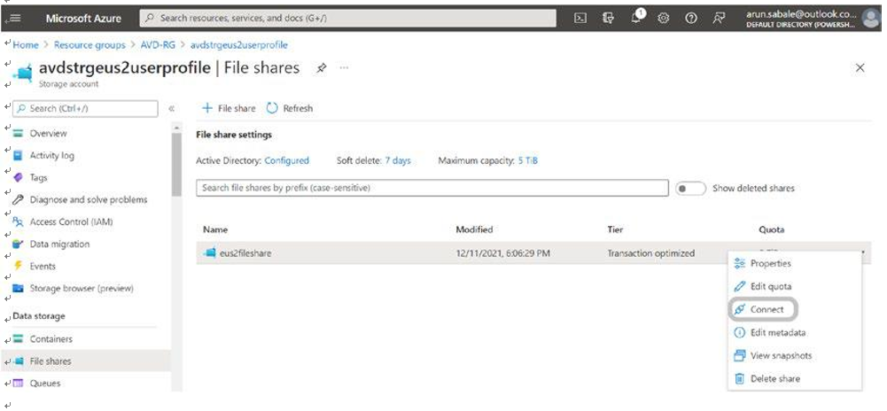
Task: Open Directories and subscriptions filter icon
Action: point(608,18)
